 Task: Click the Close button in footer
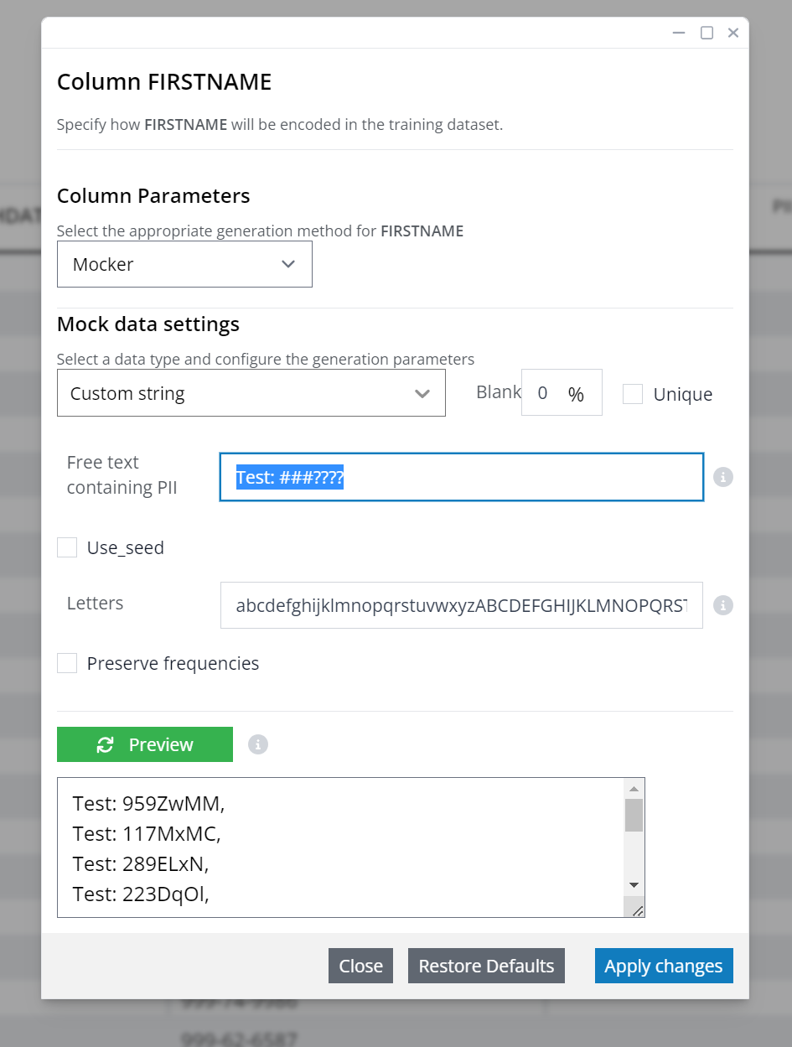tap(360, 966)
